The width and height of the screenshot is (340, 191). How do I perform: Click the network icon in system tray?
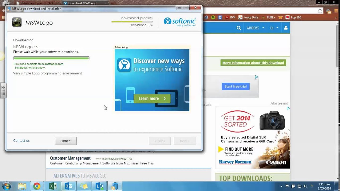click(299, 186)
